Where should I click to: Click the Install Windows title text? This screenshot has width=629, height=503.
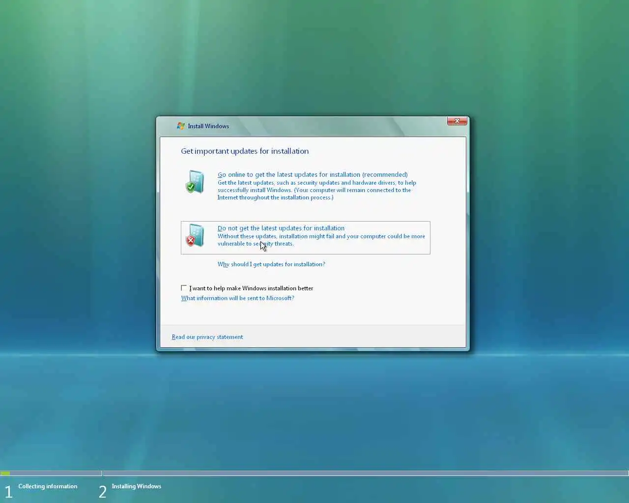[208, 126]
